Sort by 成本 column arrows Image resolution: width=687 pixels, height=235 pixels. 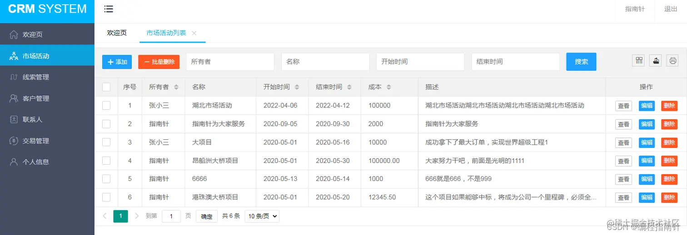[x=388, y=87]
